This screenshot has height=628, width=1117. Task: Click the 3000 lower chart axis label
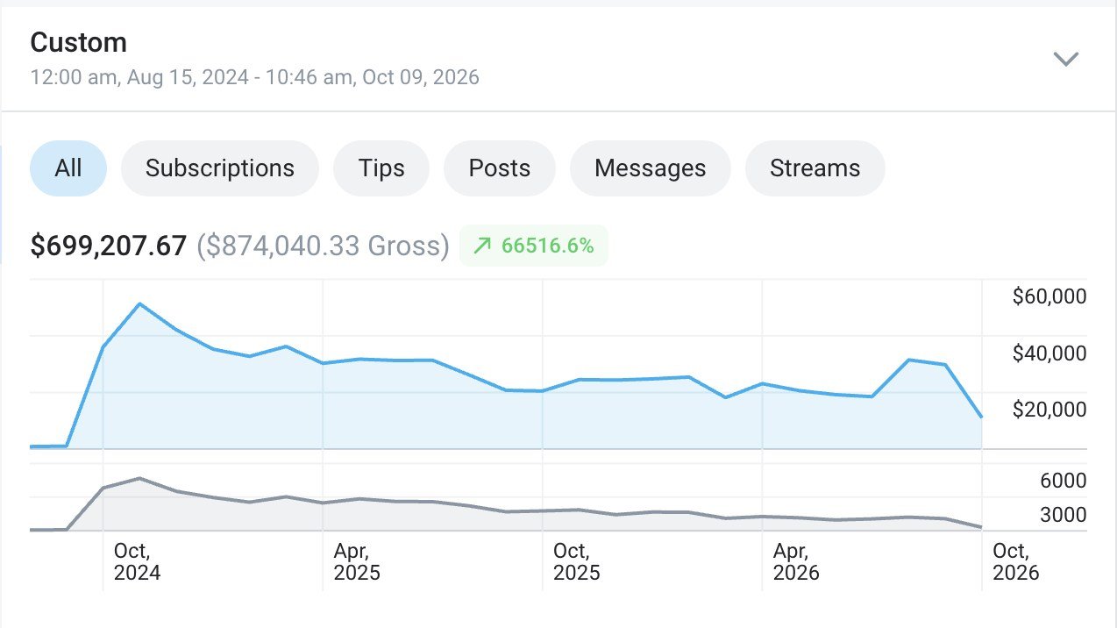(1064, 515)
